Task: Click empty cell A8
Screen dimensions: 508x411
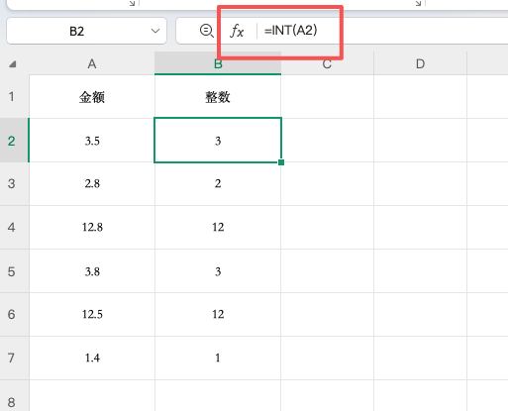Action: tap(92, 395)
